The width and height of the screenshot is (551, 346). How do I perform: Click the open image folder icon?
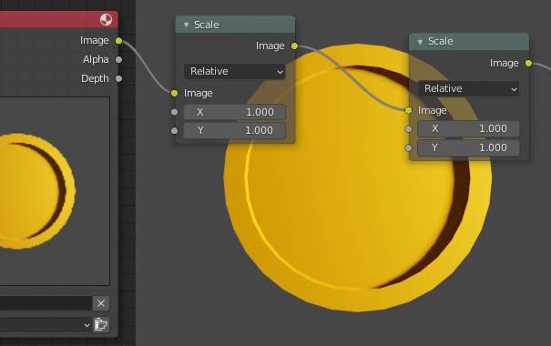coord(101,324)
